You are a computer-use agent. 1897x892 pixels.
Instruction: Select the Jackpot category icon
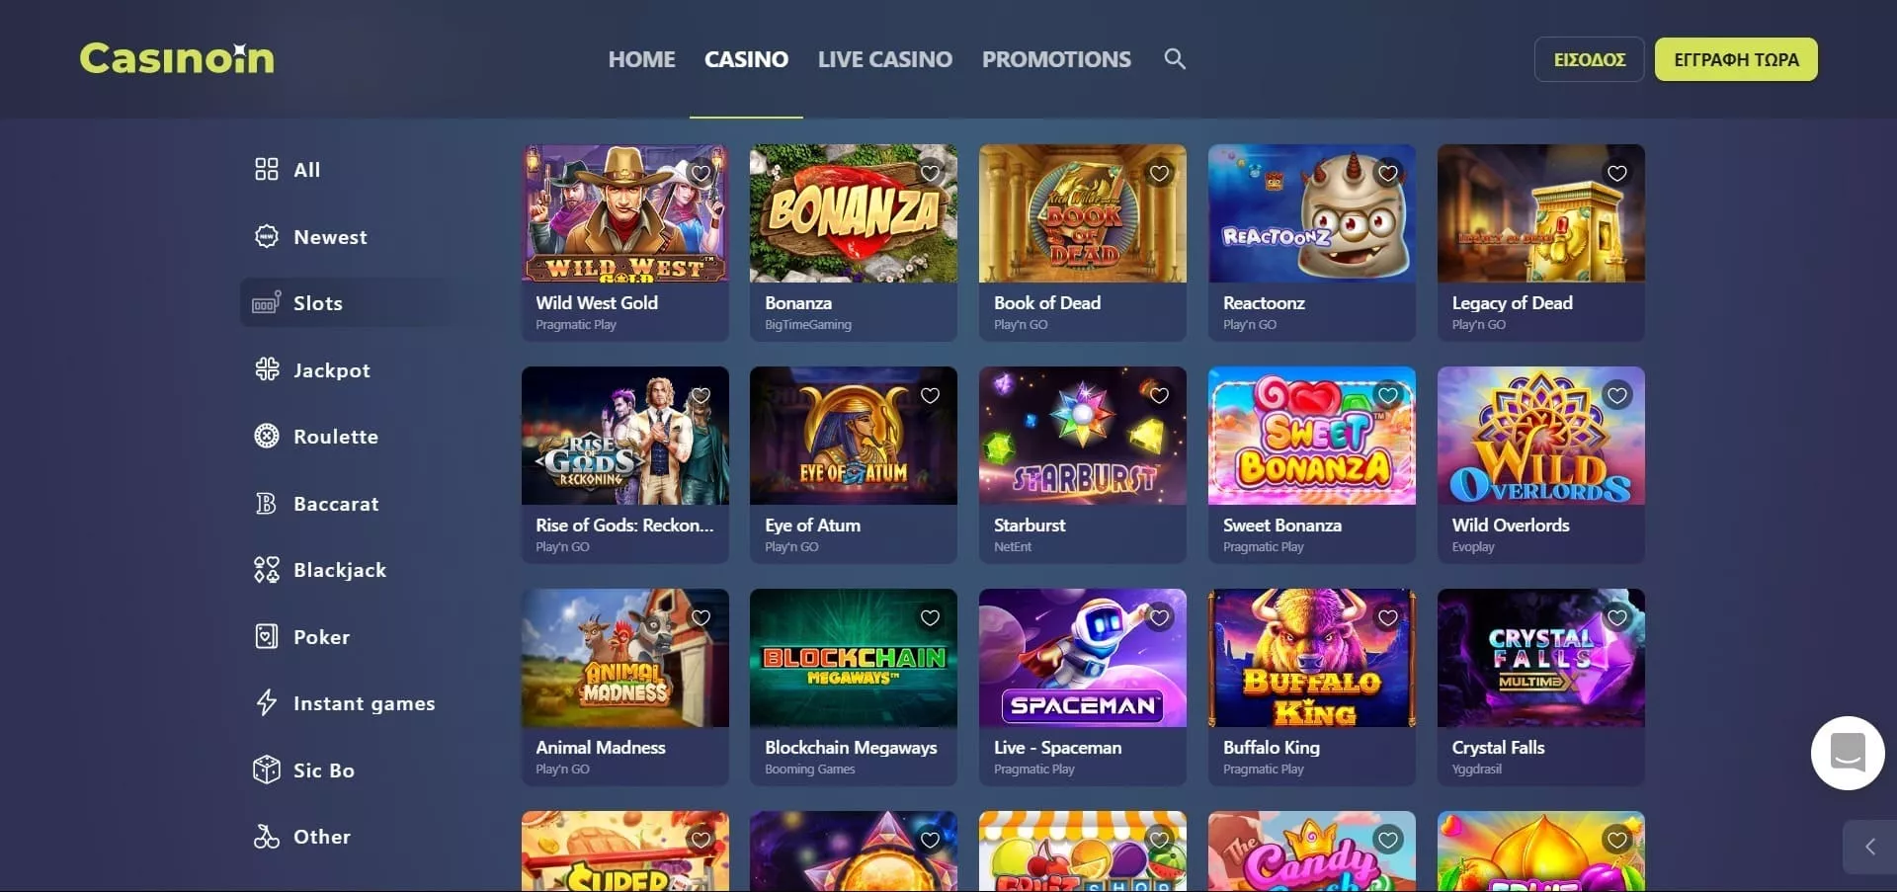click(267, 369)
